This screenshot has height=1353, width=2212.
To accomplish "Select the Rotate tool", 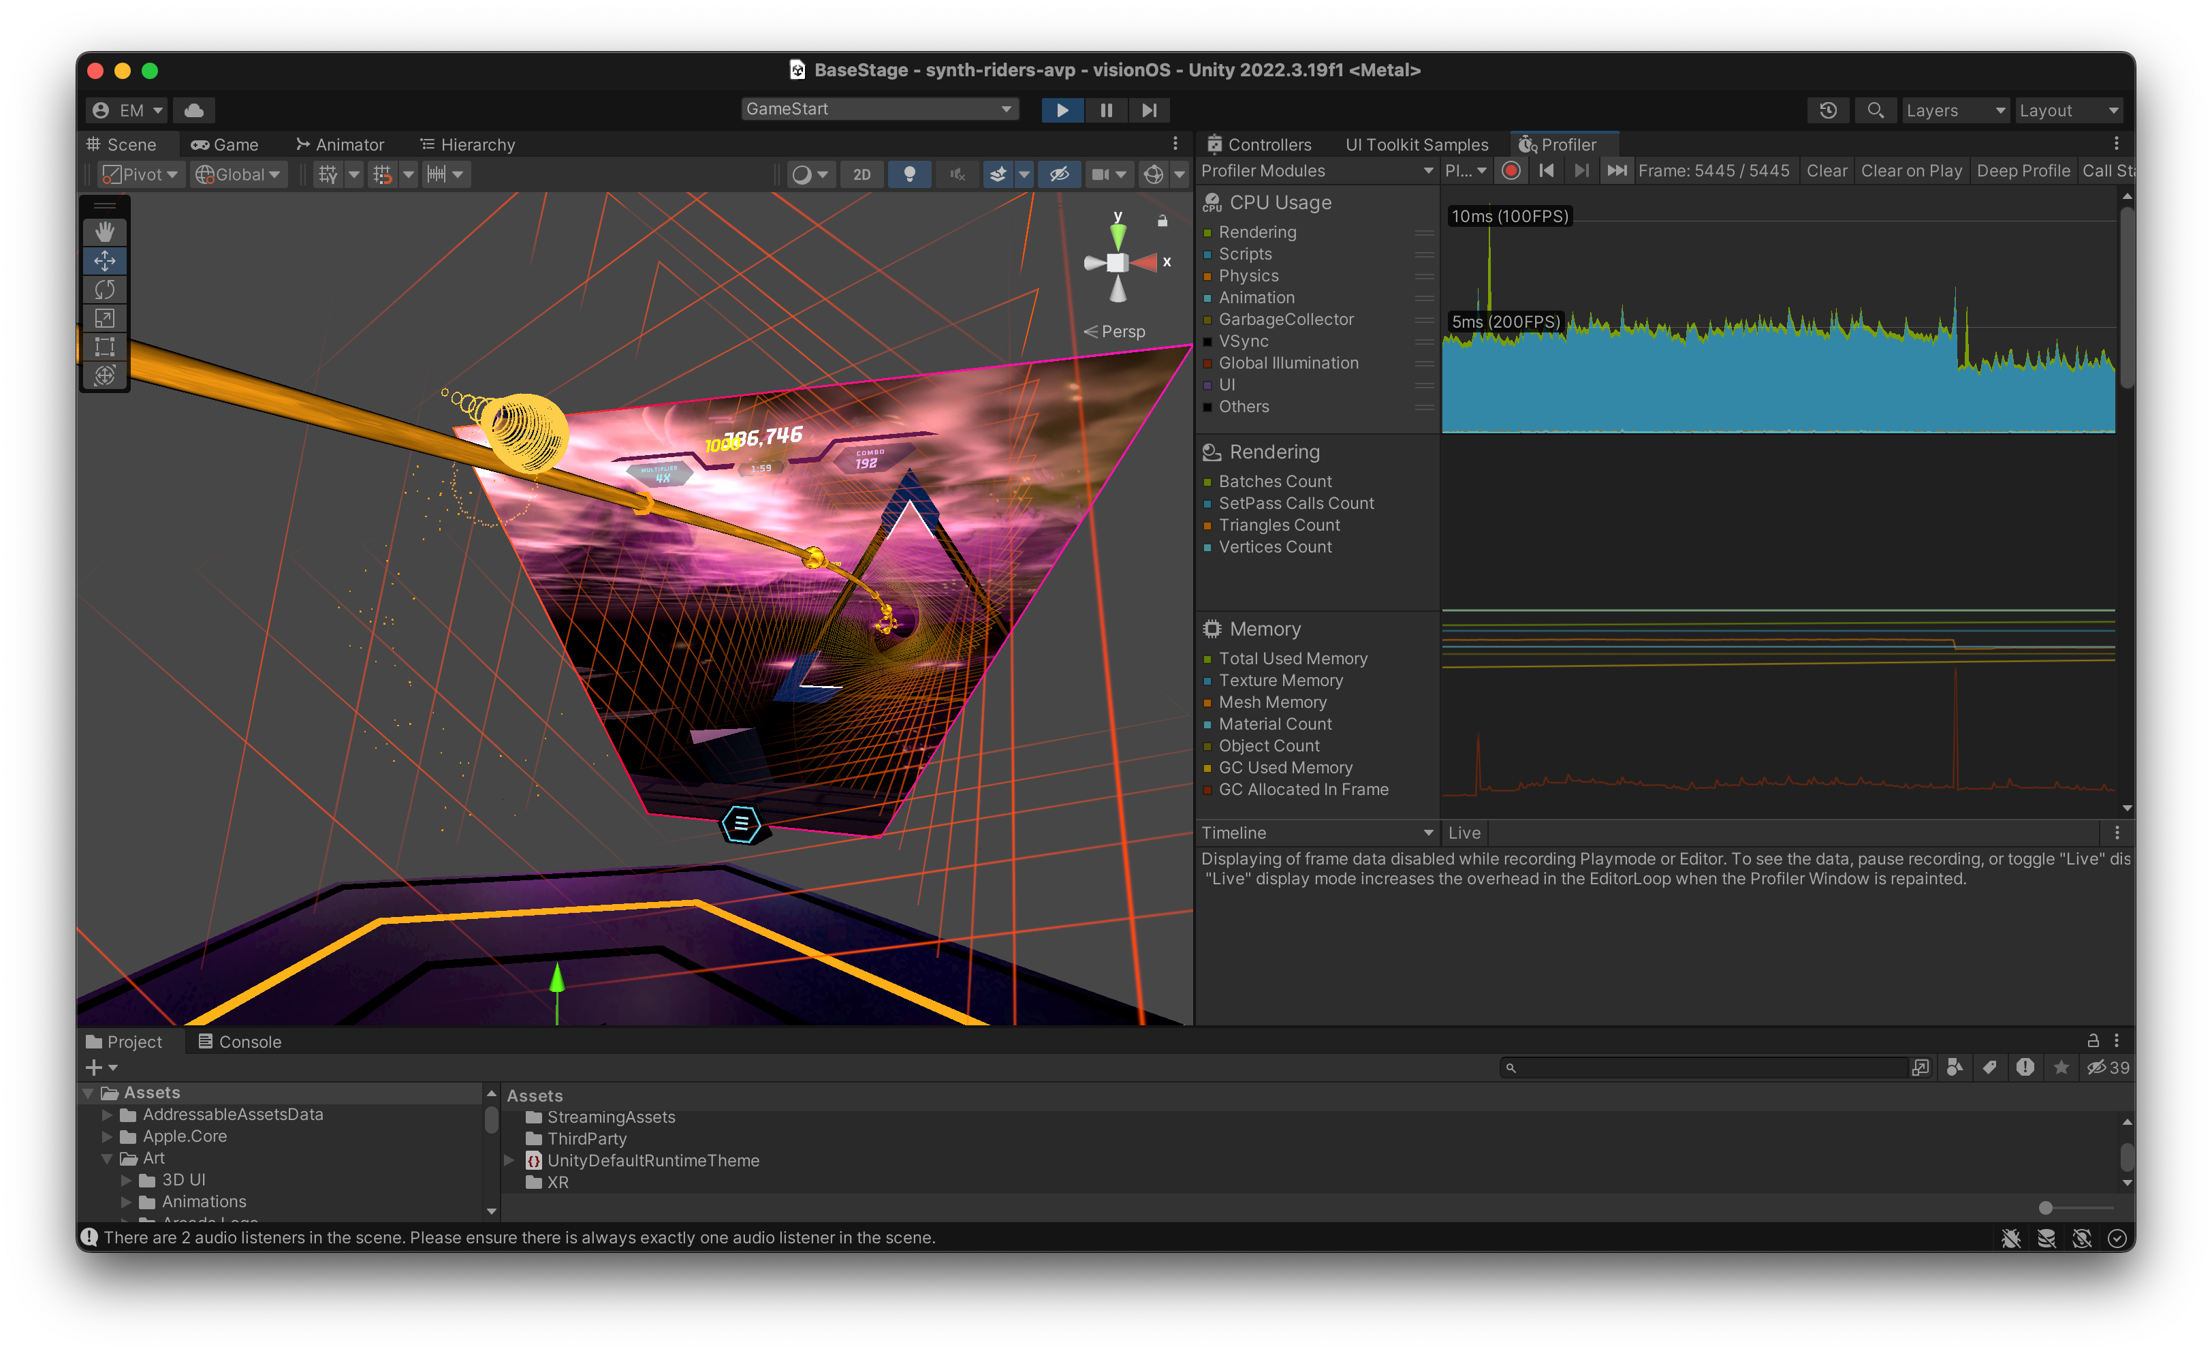I will (105, 289).
